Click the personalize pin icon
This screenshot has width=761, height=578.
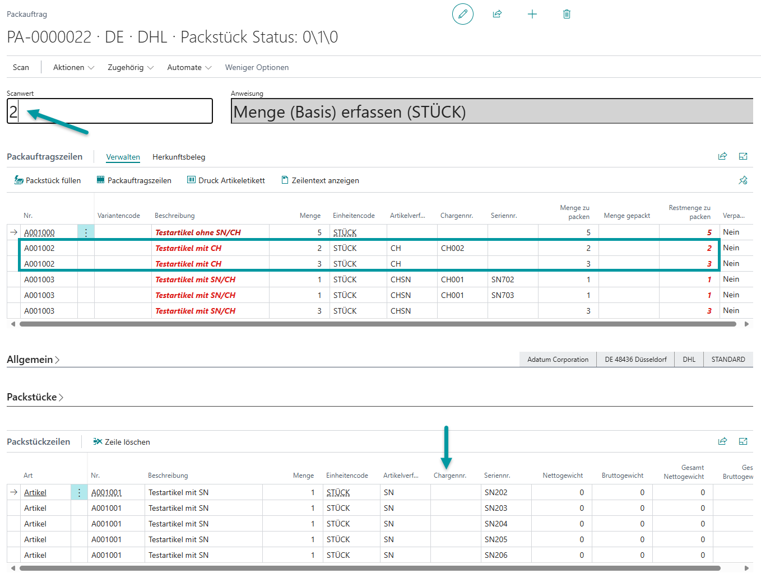coord(743,180)
